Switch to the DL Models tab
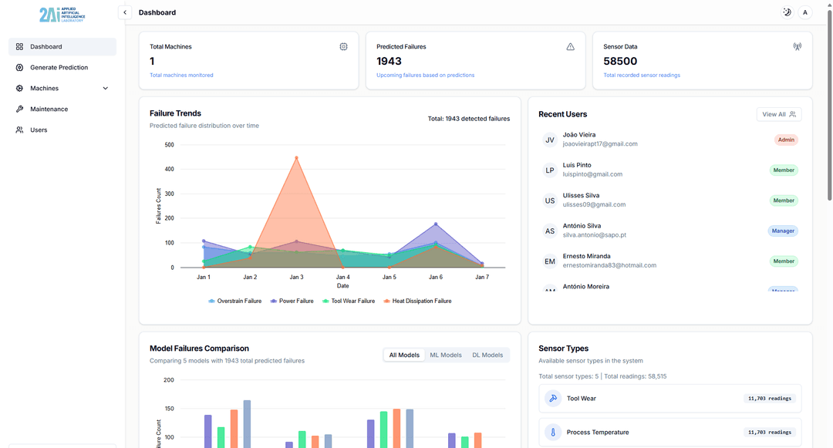 487,355
